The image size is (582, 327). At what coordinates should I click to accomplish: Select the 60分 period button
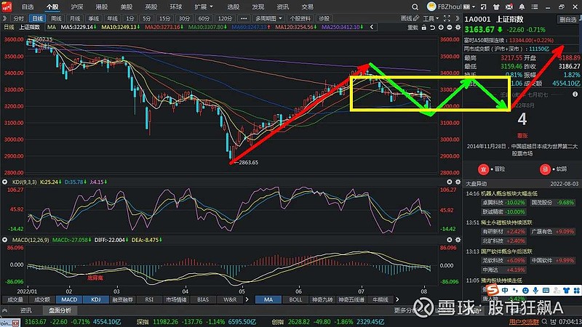click(204, 18)
